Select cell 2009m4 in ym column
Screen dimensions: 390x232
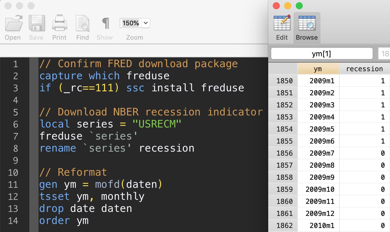(318, 117)
